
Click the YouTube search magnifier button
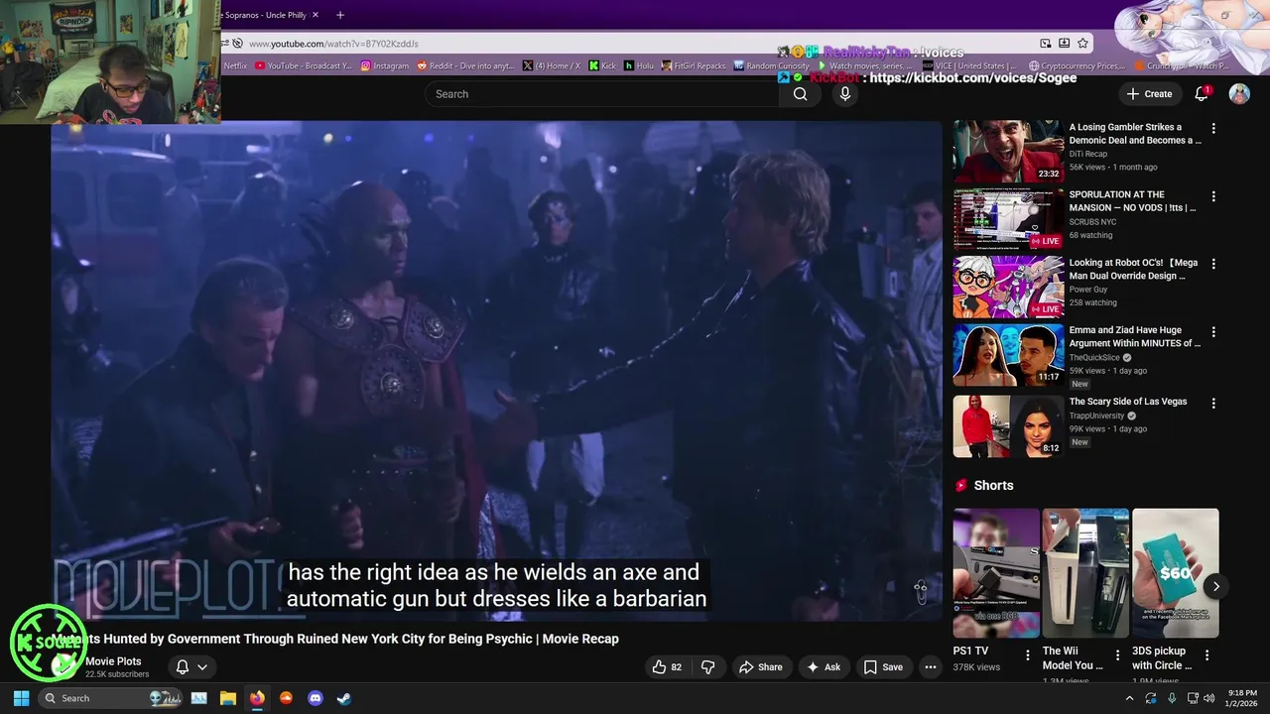[x=800, y=94]
